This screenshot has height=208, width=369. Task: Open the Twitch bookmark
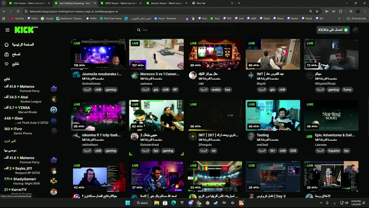coord(33,18)
